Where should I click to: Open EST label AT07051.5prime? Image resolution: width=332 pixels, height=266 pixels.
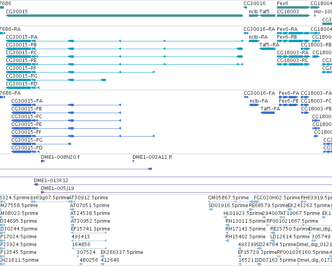pos(90,206)
